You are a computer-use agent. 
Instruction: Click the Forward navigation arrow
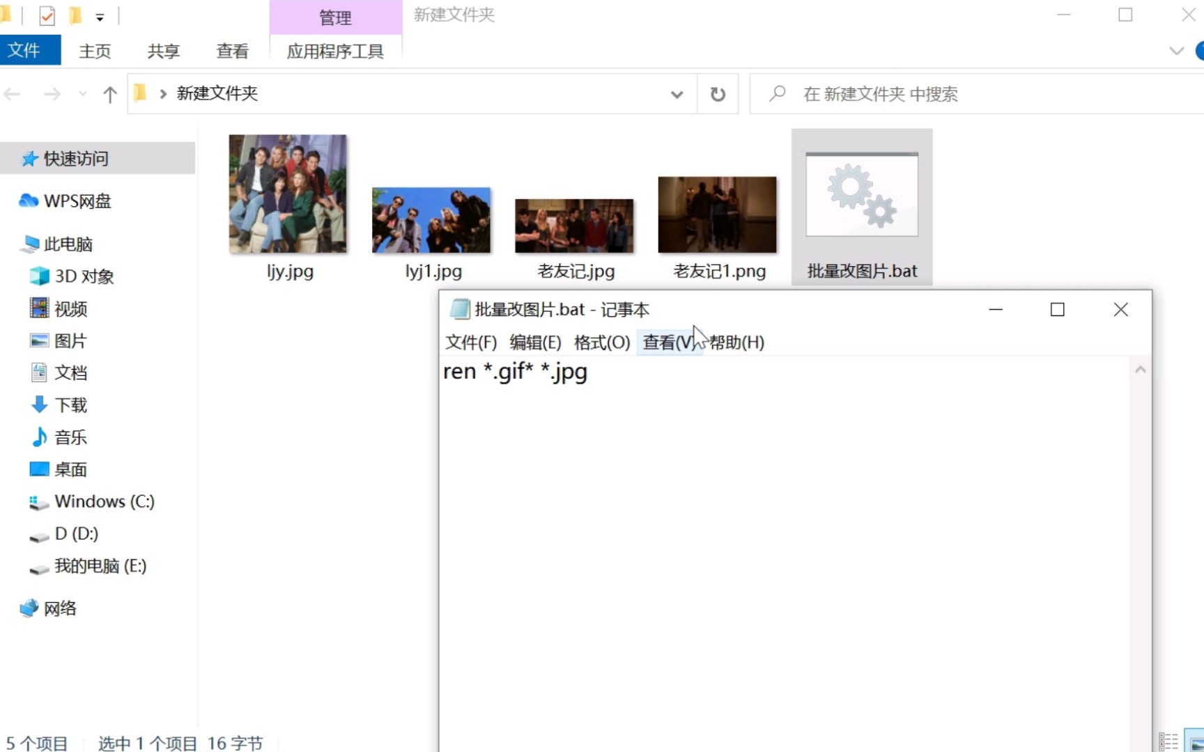[52, 94]
